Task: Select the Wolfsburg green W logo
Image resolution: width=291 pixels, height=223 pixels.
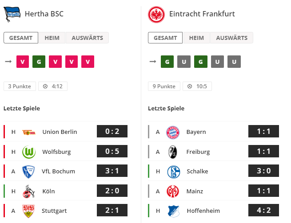Action: (x=29, y=152)
